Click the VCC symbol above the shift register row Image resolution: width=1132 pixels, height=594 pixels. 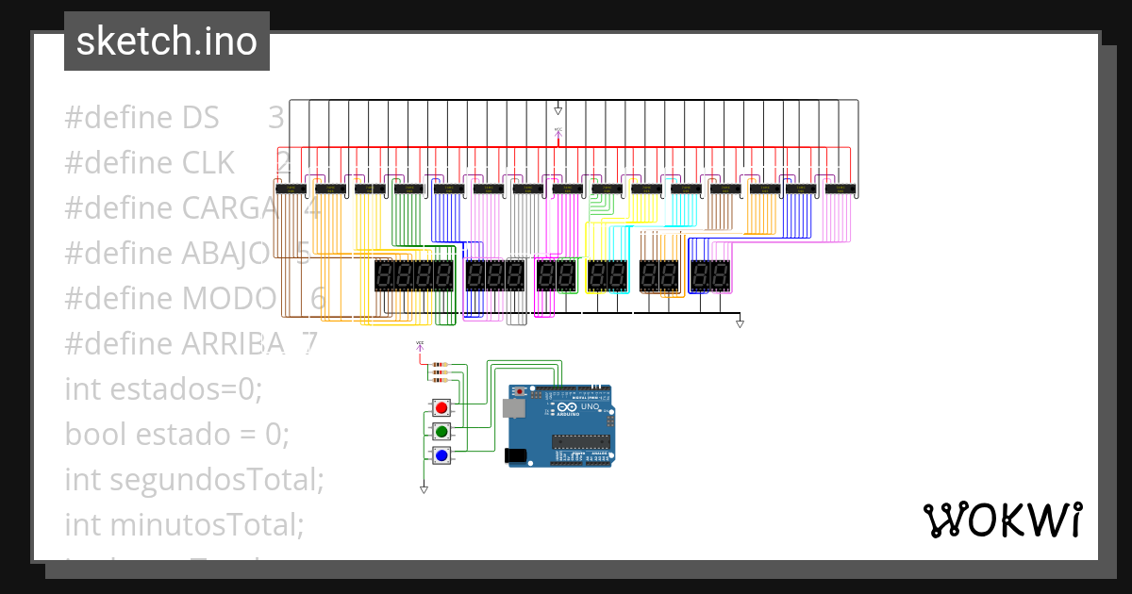559,134
